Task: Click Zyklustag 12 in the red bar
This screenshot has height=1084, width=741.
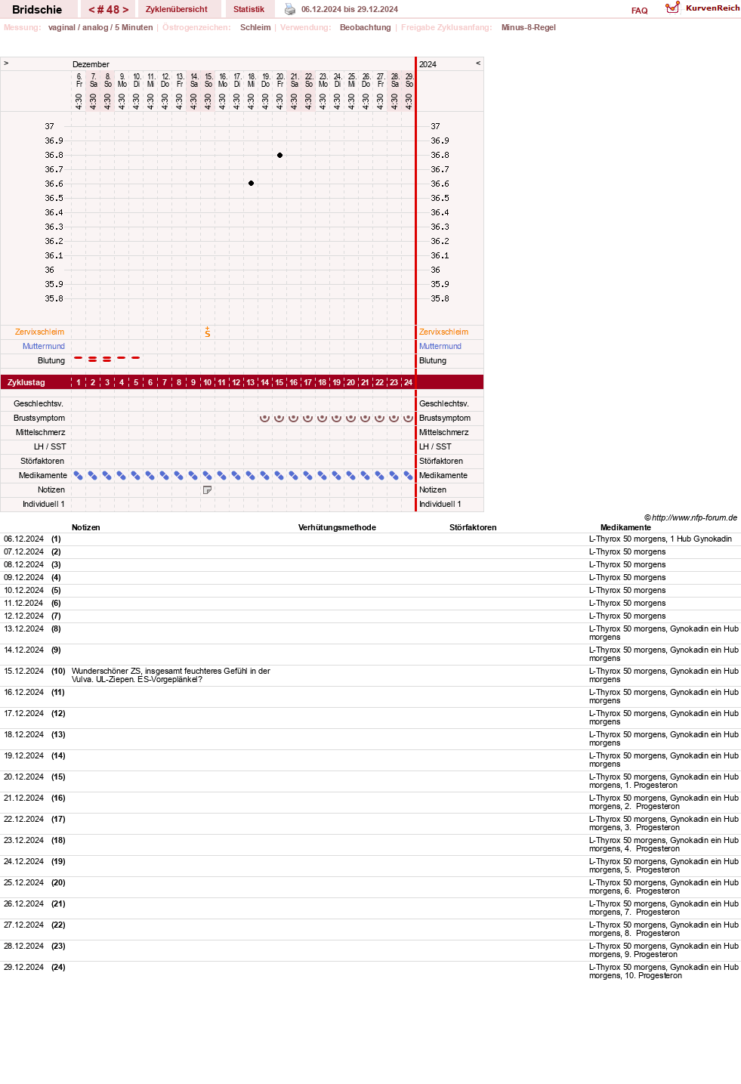Action: tap(236, 382)
